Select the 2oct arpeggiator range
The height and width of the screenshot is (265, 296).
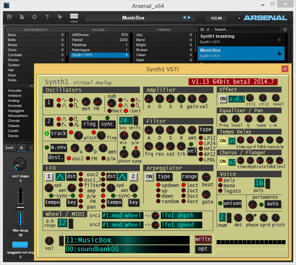pos(184,190)
